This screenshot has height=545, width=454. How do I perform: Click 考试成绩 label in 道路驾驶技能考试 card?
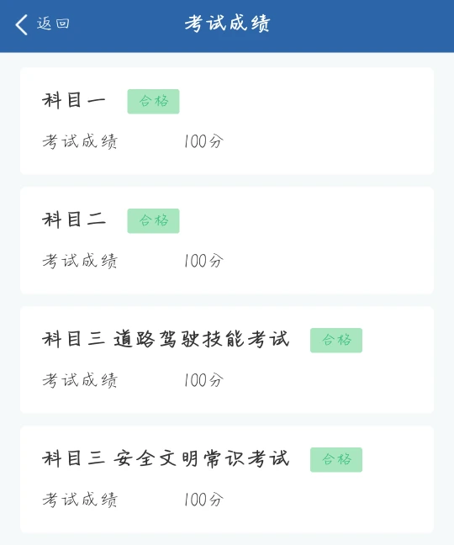coord(80,380)
